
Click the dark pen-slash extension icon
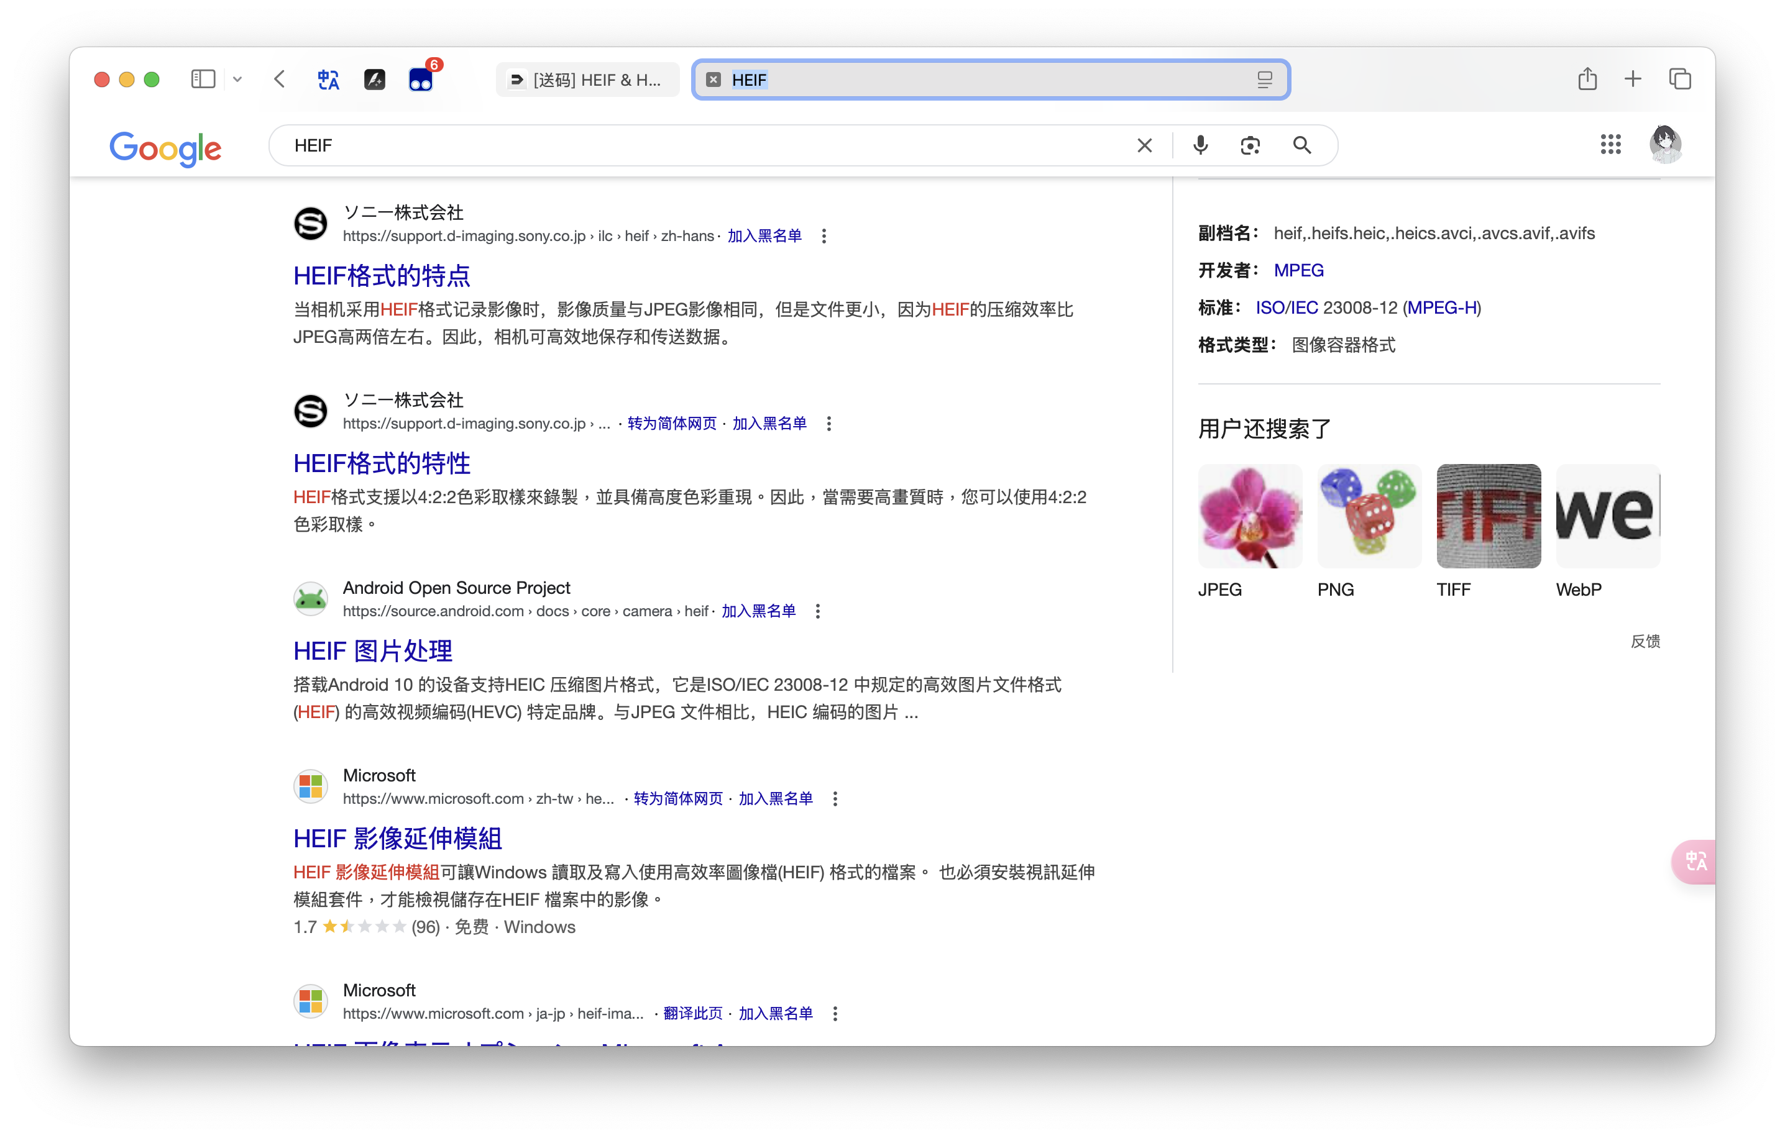(x=374, y=80)
